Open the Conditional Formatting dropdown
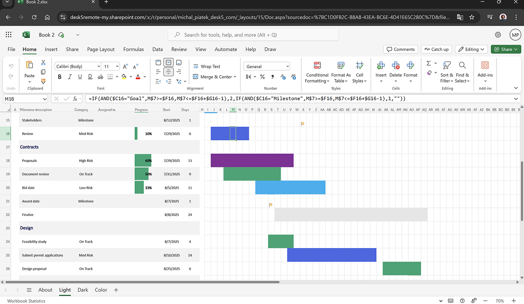The image size is (524, 304). pos(317,72)
